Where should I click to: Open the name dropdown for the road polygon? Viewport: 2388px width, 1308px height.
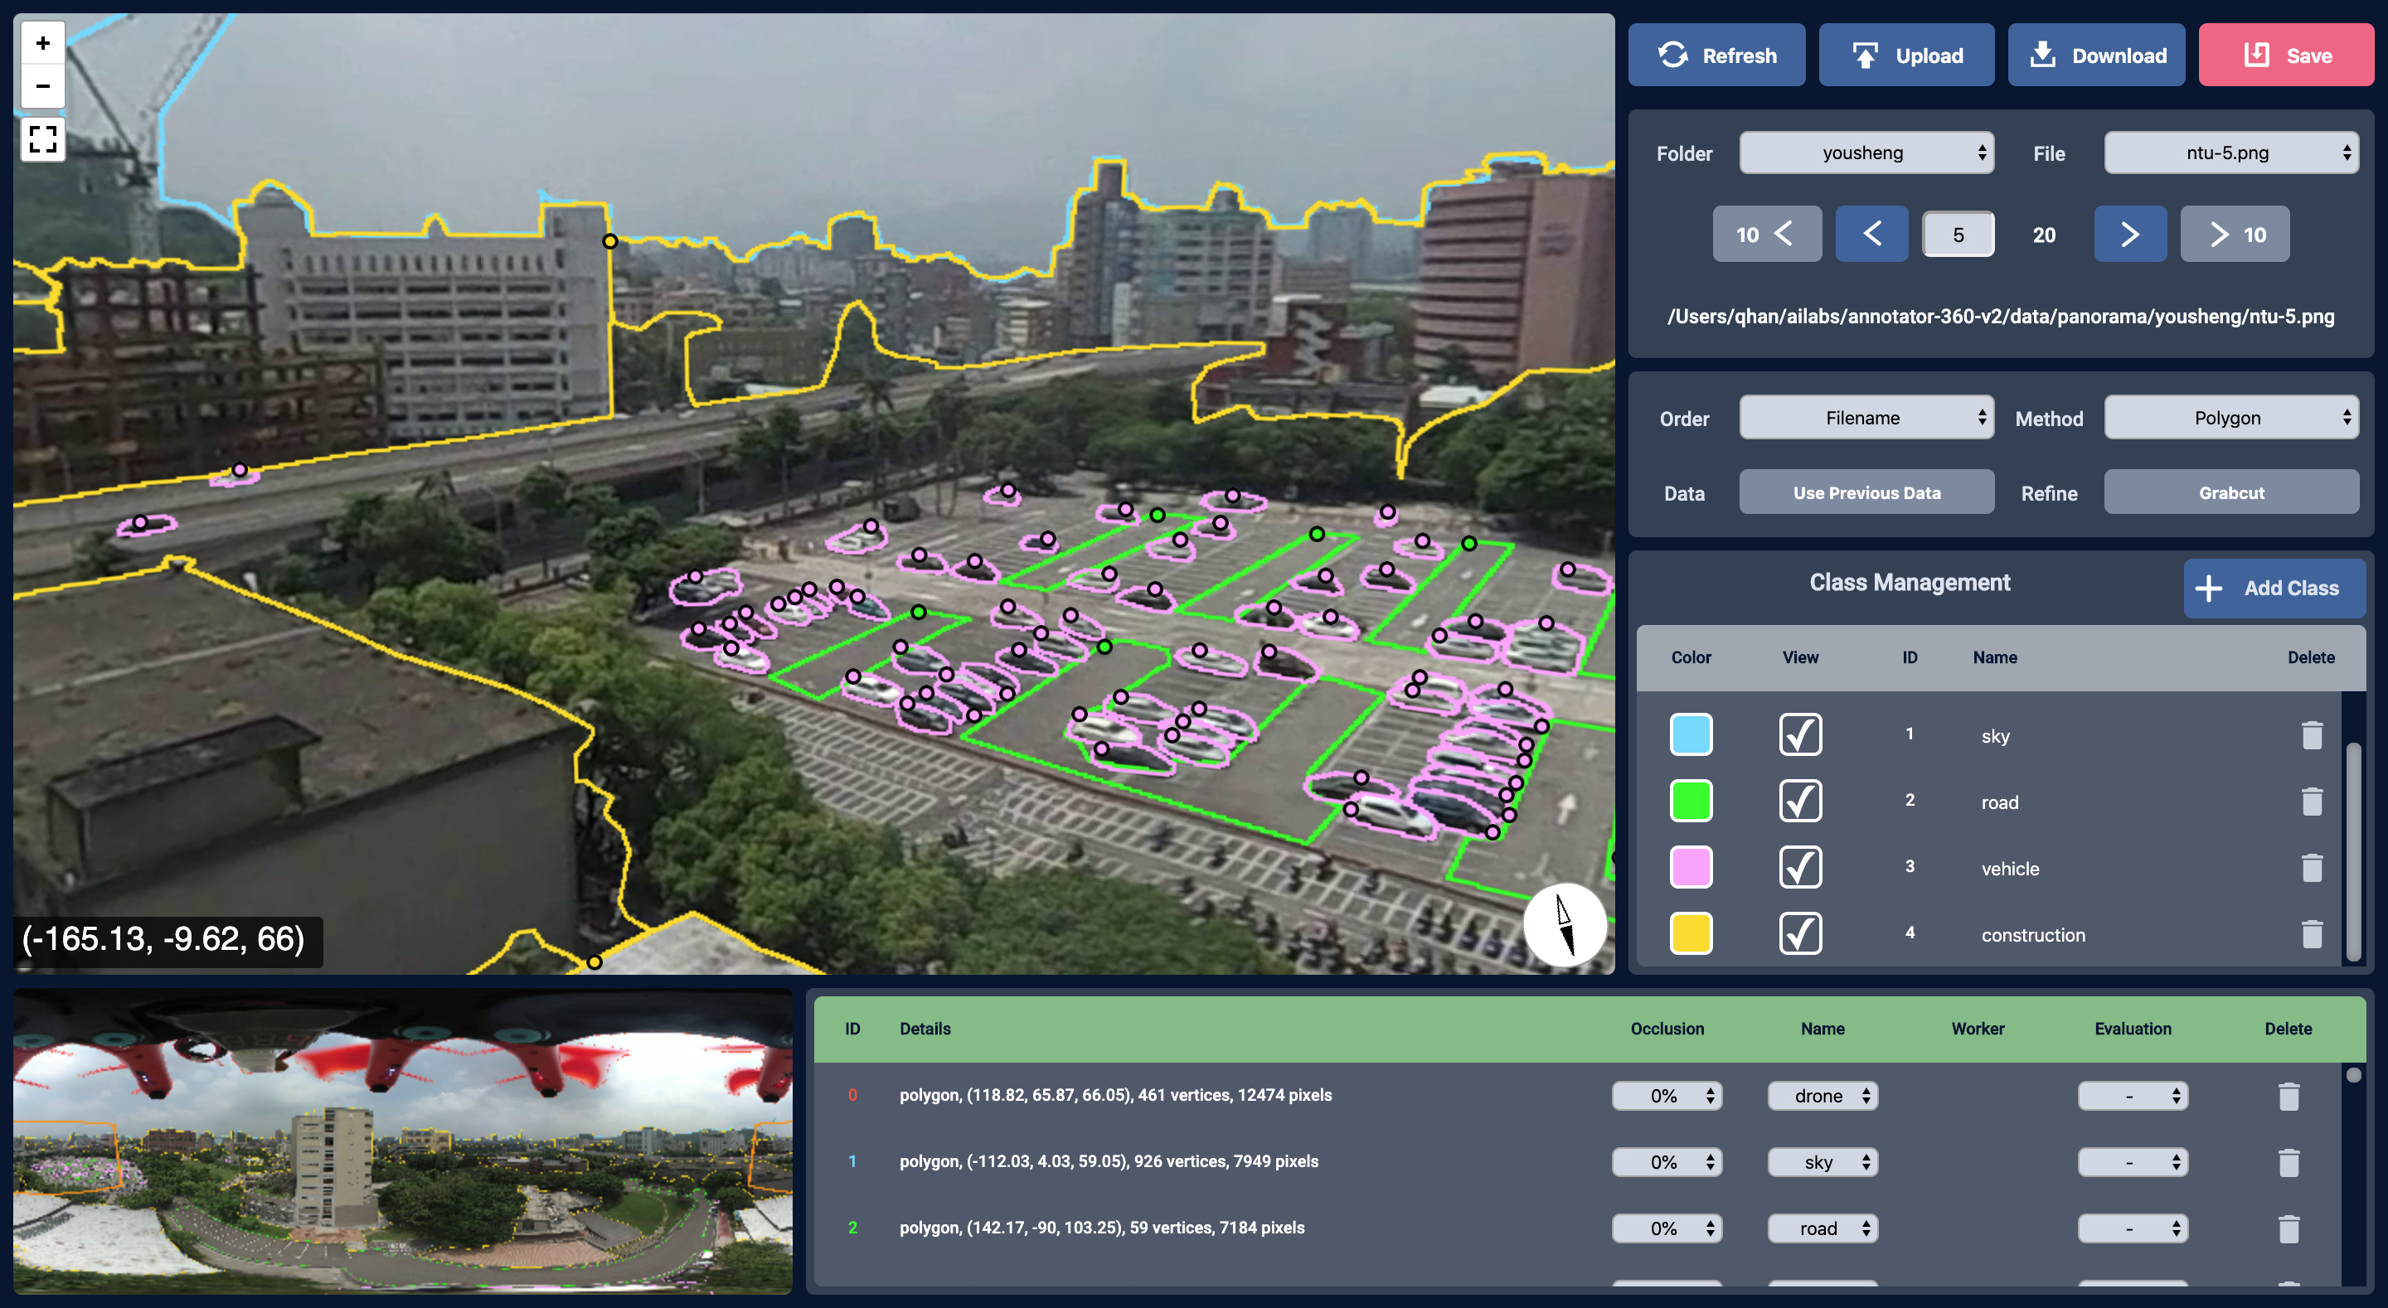pyautogui.click(x=1822, y=1228)
